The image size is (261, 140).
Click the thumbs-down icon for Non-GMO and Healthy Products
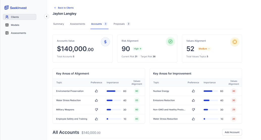(193, 110)
